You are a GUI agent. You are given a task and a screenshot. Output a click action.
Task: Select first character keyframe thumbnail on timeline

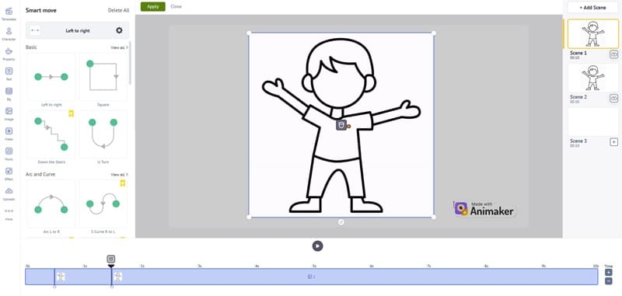pyautogui.click(x=61, y=277)
